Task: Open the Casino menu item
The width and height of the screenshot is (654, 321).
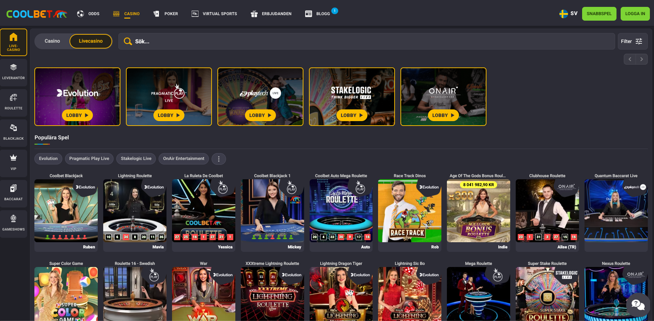Action: pyautogui.click(x=126, y=14)
